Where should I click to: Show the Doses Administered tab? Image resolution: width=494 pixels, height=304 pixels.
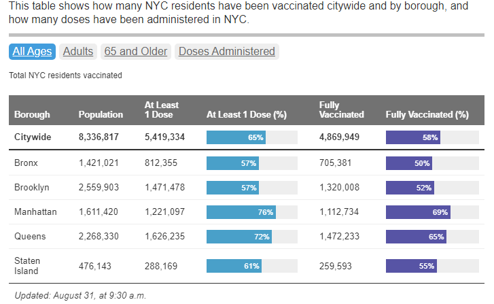[x=226, y=52]
